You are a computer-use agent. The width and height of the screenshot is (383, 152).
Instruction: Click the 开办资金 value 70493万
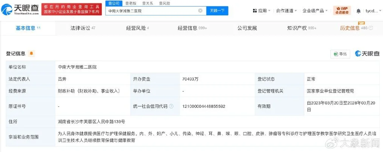190,79
